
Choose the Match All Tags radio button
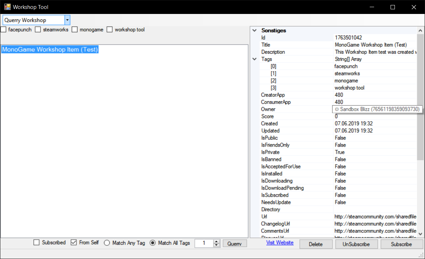[x=152, y=243]
